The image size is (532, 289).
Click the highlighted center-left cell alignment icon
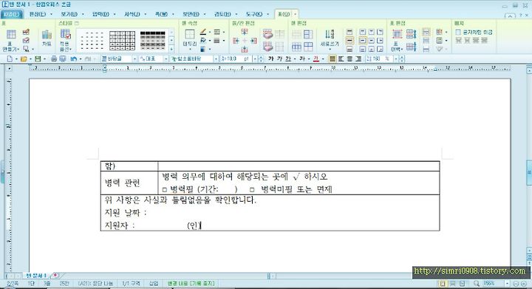click(x=363, y=41)
